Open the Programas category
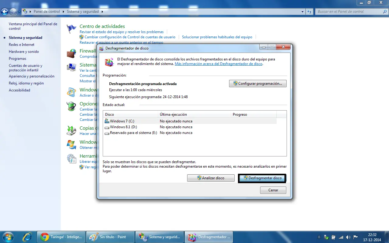 (x=17, y=59)
